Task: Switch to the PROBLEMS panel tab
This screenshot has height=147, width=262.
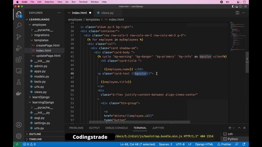Action: [x=76, y=128]
